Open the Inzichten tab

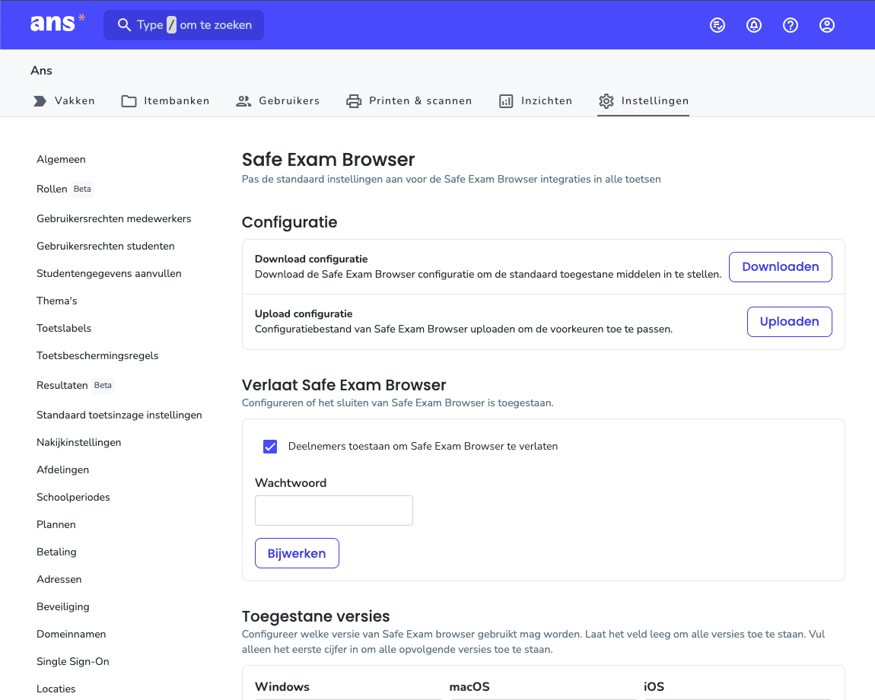click(x=536, y=101)
